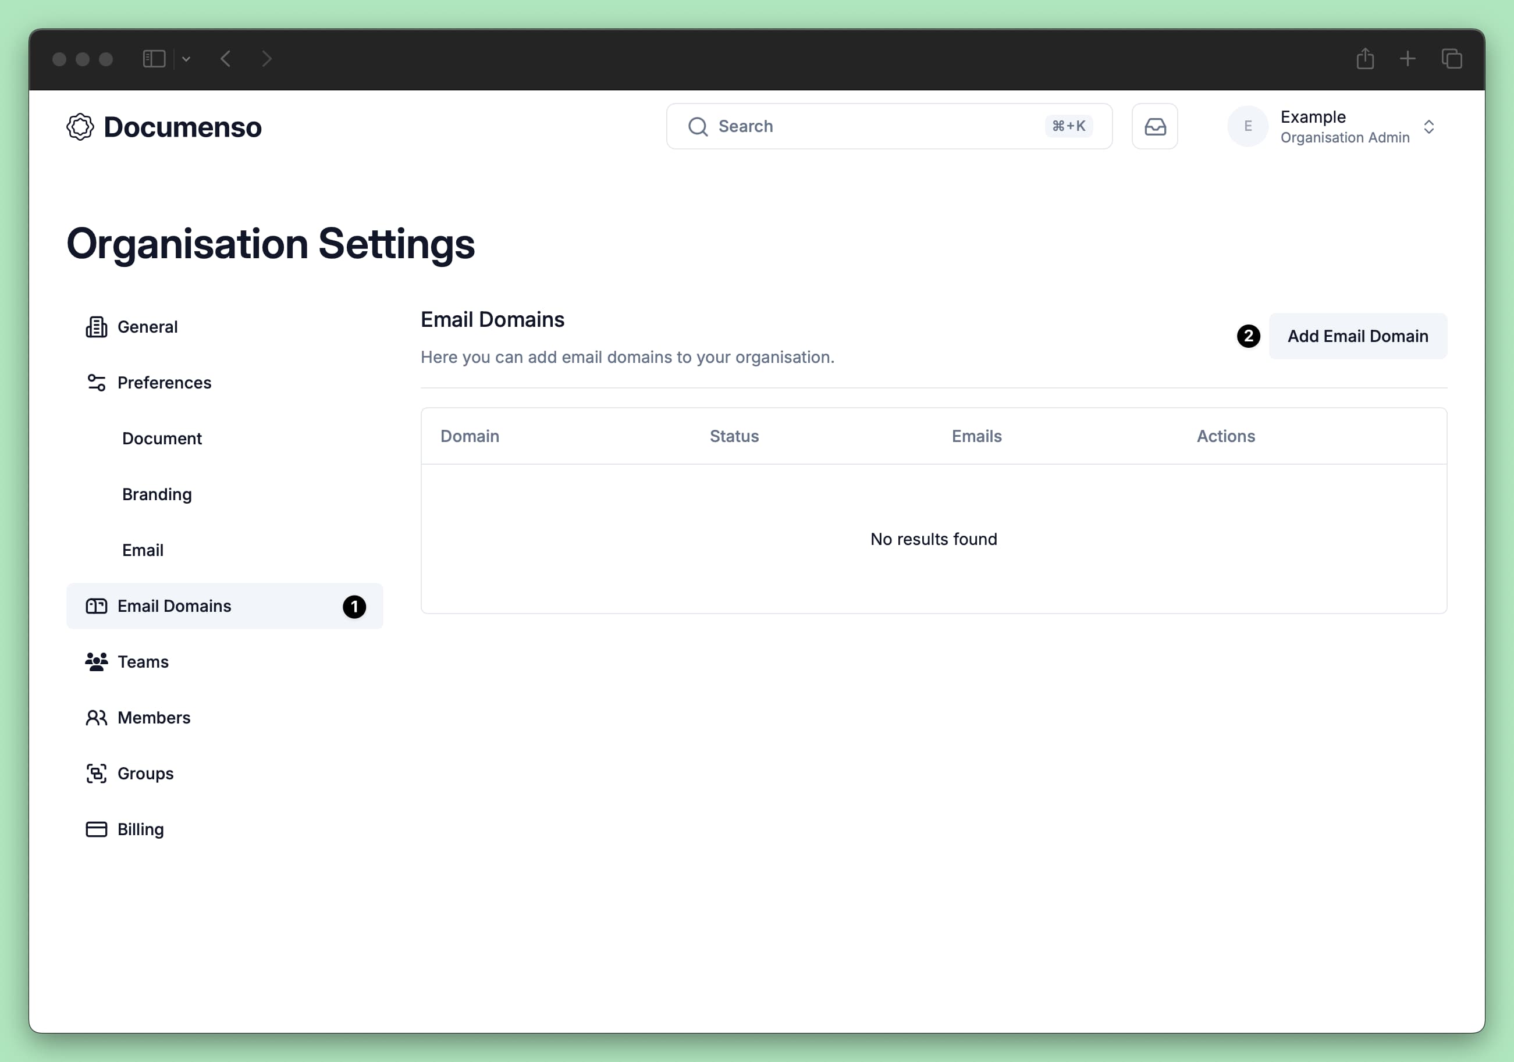This screenshot has height=1062, width=1514.
Task: Select the Email Domains card icon
Action: point(96,606)
